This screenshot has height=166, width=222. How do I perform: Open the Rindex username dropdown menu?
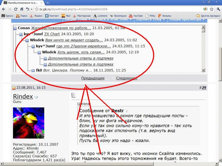click(x=36, y=97)
